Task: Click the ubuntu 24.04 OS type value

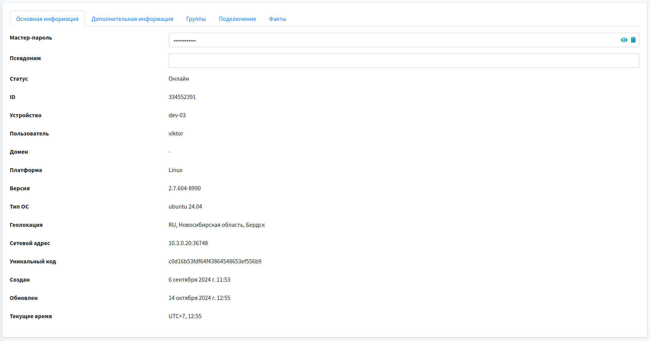Action: (185, 207)
